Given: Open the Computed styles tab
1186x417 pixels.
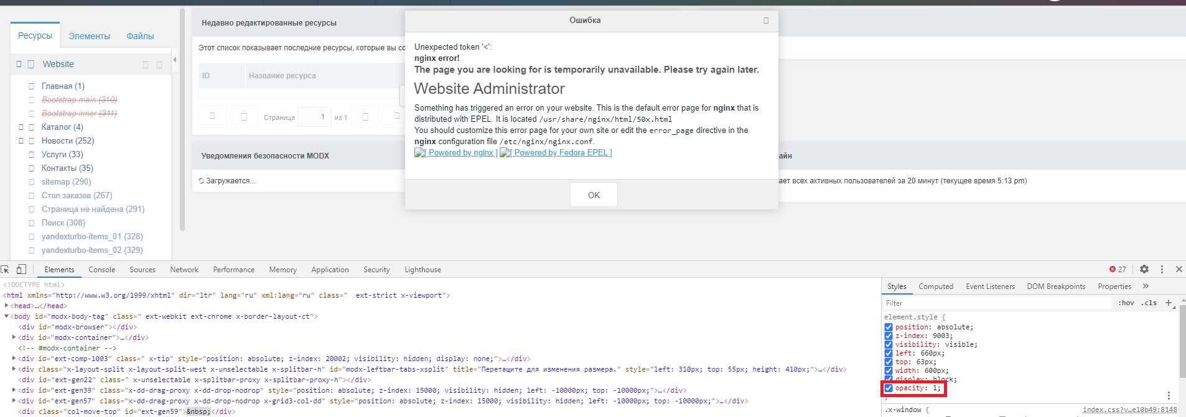Looking at the screenshot, I should click(936, 286).
